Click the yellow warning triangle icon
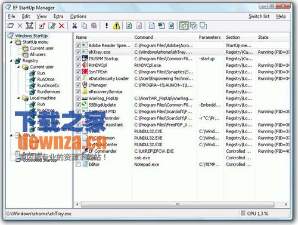This screenshot has width=298, height=225. pos(116,26)
